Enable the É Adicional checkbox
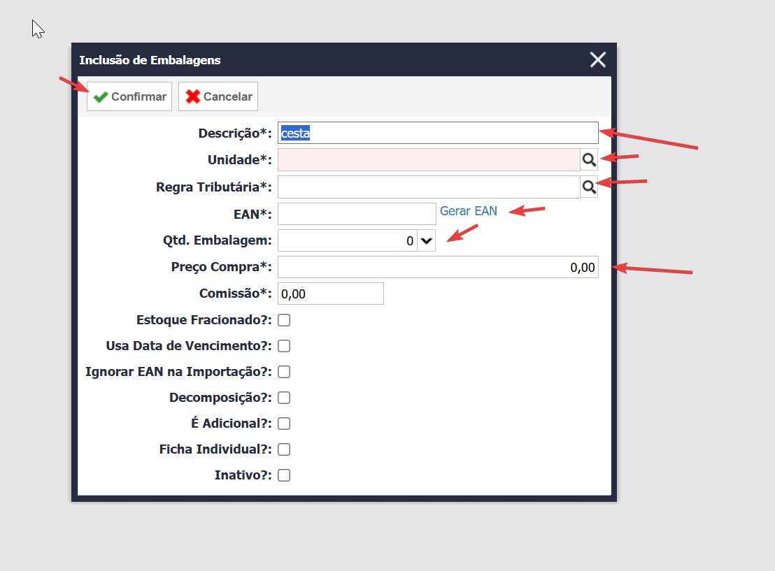This screenshot has height=571, width=775. point(284,424)
